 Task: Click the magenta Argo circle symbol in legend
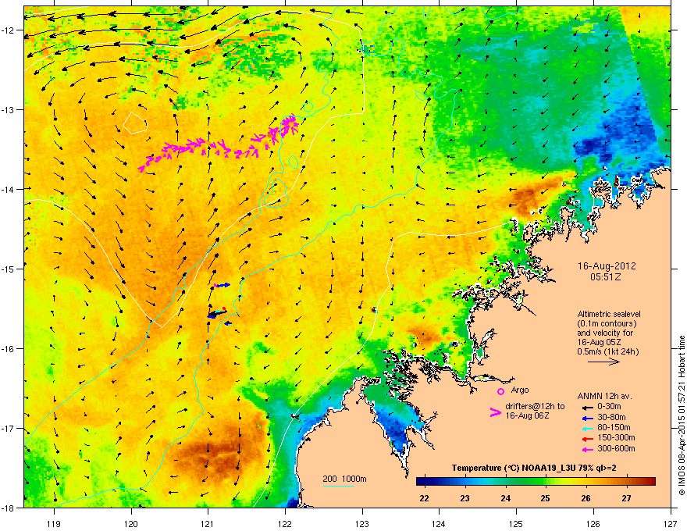point(500,391)
